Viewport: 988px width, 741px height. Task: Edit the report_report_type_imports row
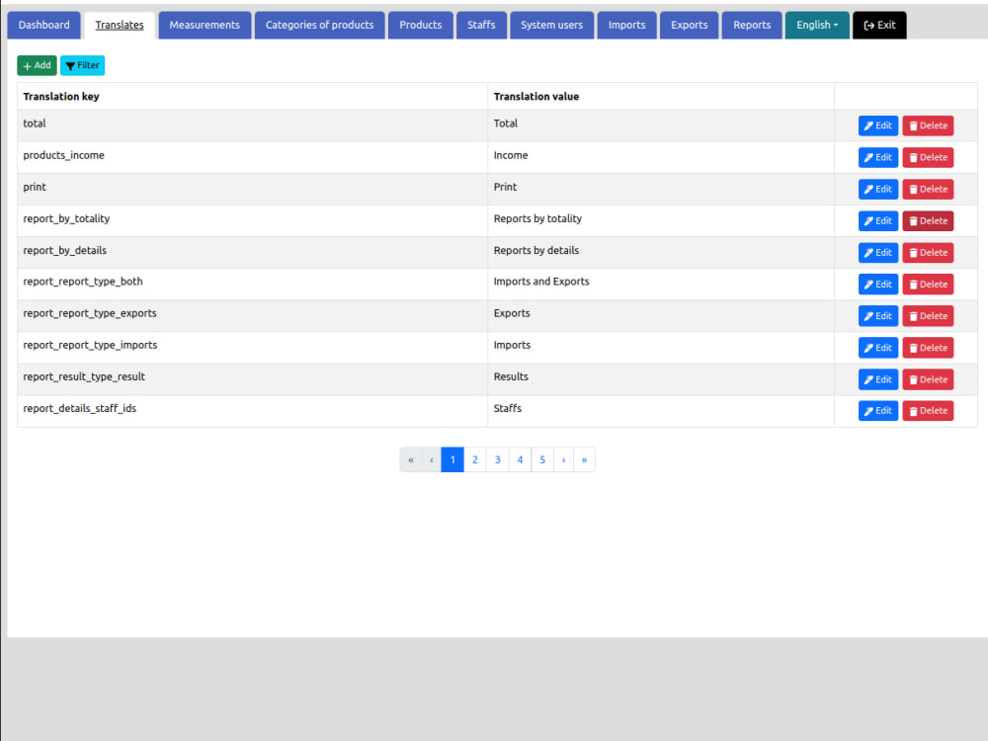point(878,348)
